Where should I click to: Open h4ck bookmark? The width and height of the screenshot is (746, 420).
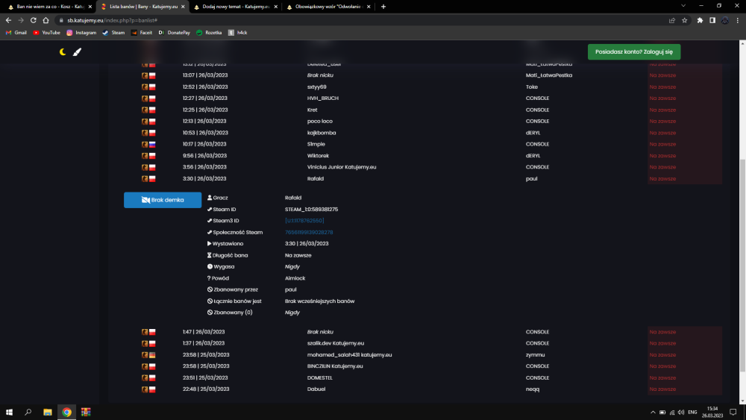(237, 33)
